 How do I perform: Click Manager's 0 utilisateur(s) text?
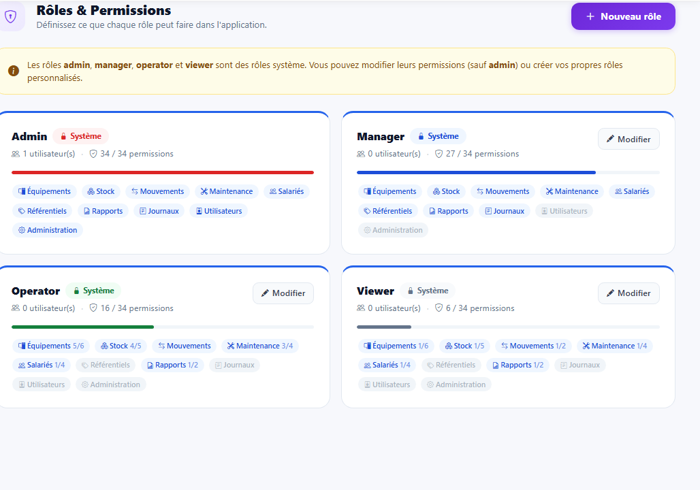pyautogui.click(x=394, y=154)
